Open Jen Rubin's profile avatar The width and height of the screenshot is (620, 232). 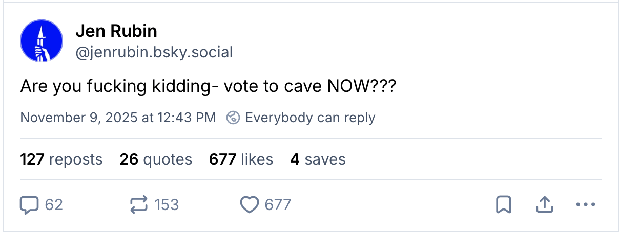click(42, 41)
